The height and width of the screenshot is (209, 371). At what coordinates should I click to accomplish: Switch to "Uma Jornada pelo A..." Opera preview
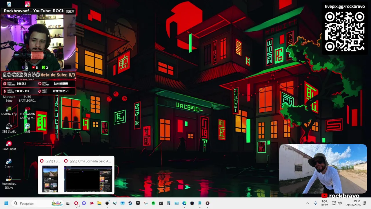point(88,176)
